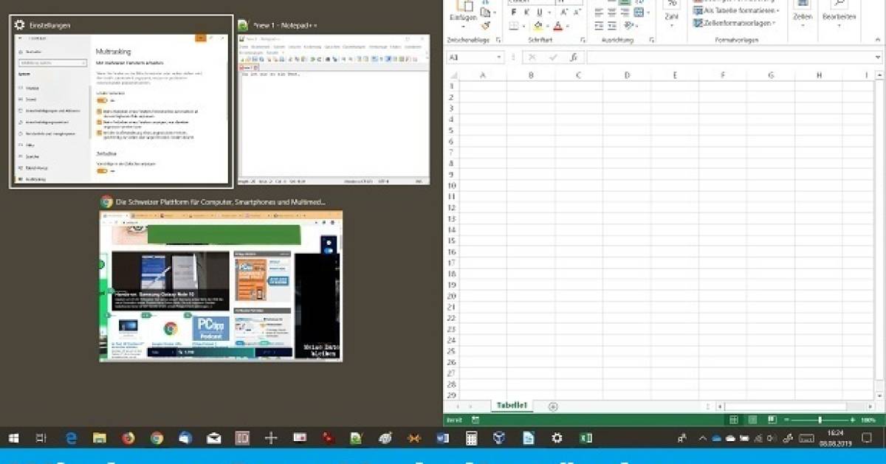This screenshot has width=886, height=464.
Task: Select column G header
Action: tap(770, 75)
